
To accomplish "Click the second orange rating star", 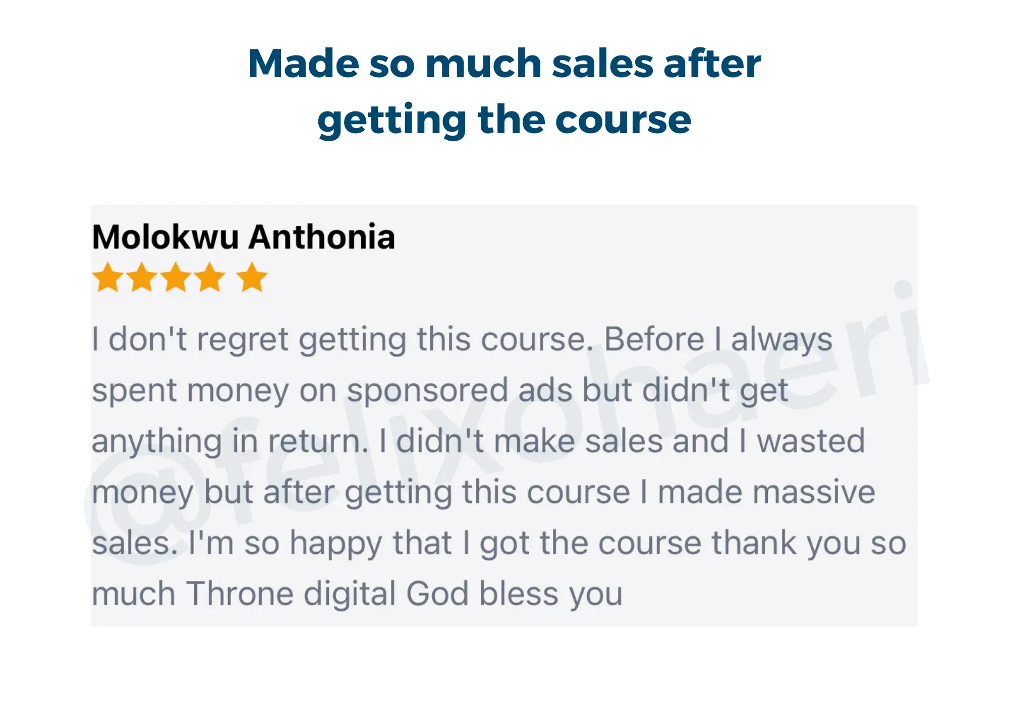I will click(x=142, y=277).
